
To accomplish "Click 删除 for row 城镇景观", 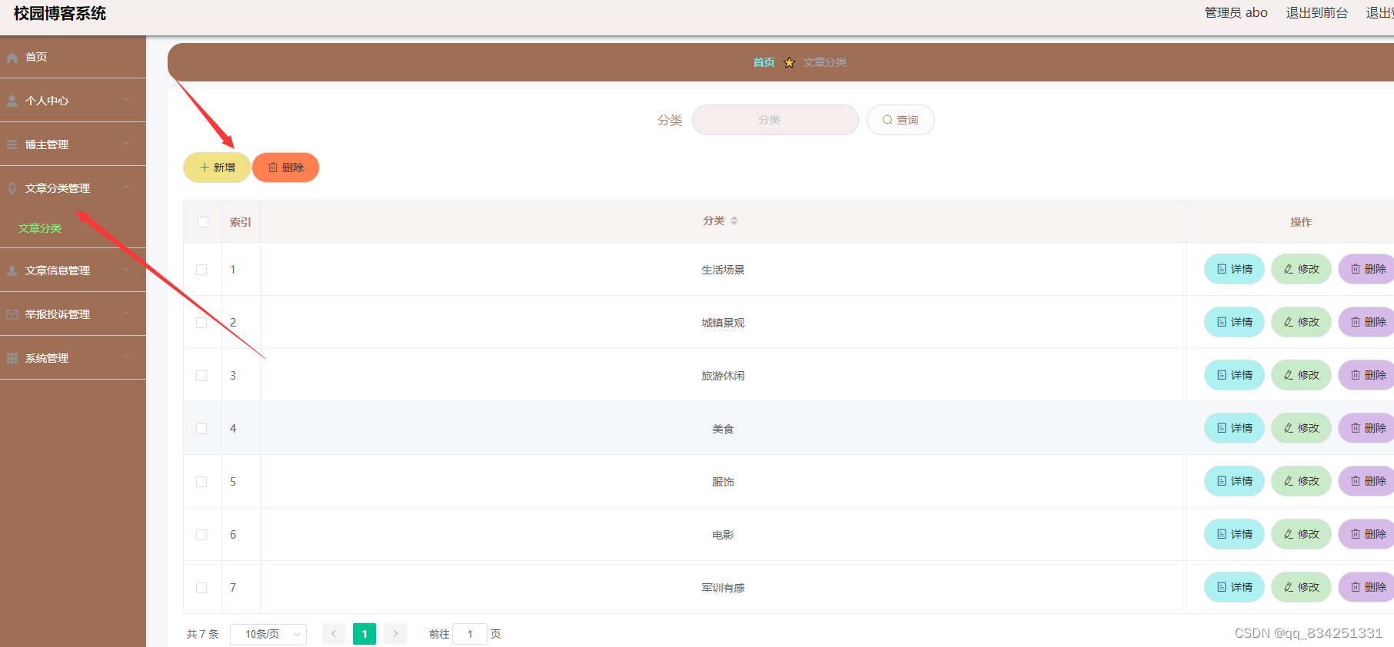I will [x=1366, y=322].
